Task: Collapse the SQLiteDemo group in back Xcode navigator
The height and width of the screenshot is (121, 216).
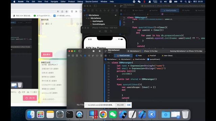Action: coord(86,18)
